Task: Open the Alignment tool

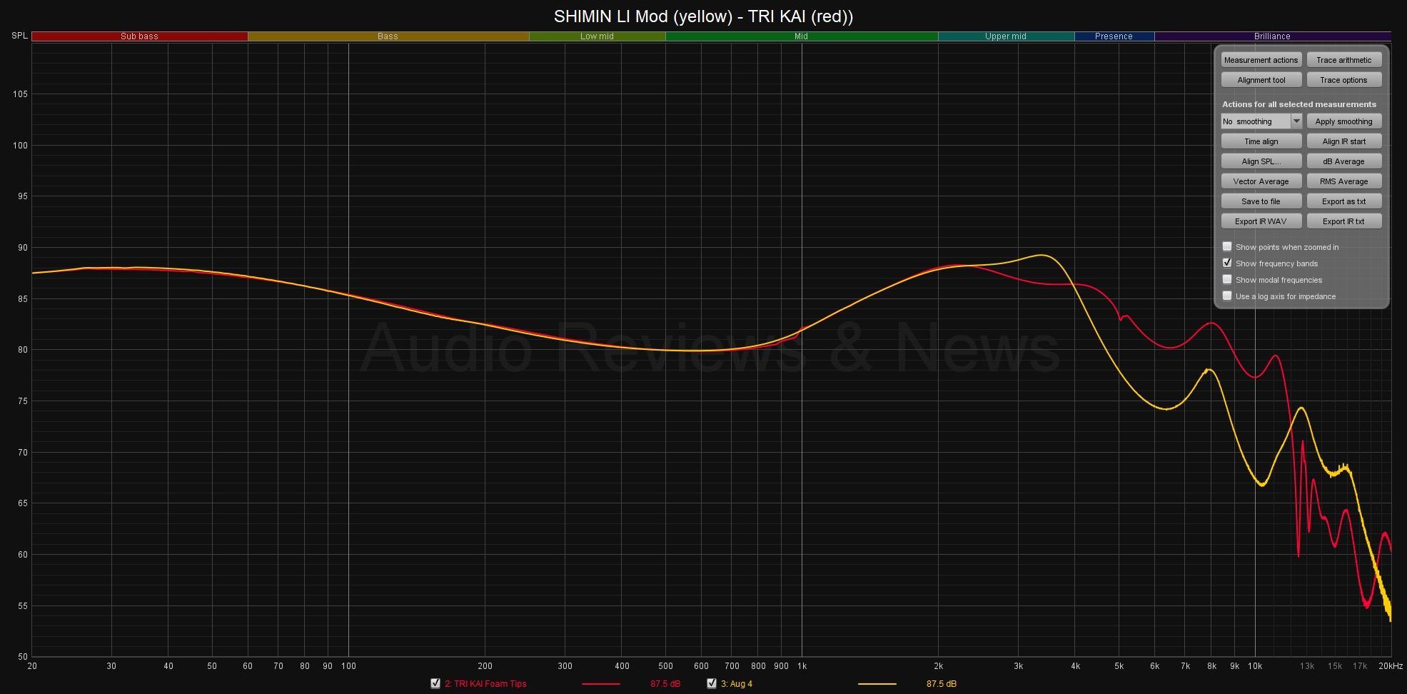Action: tap(1261, 80)
